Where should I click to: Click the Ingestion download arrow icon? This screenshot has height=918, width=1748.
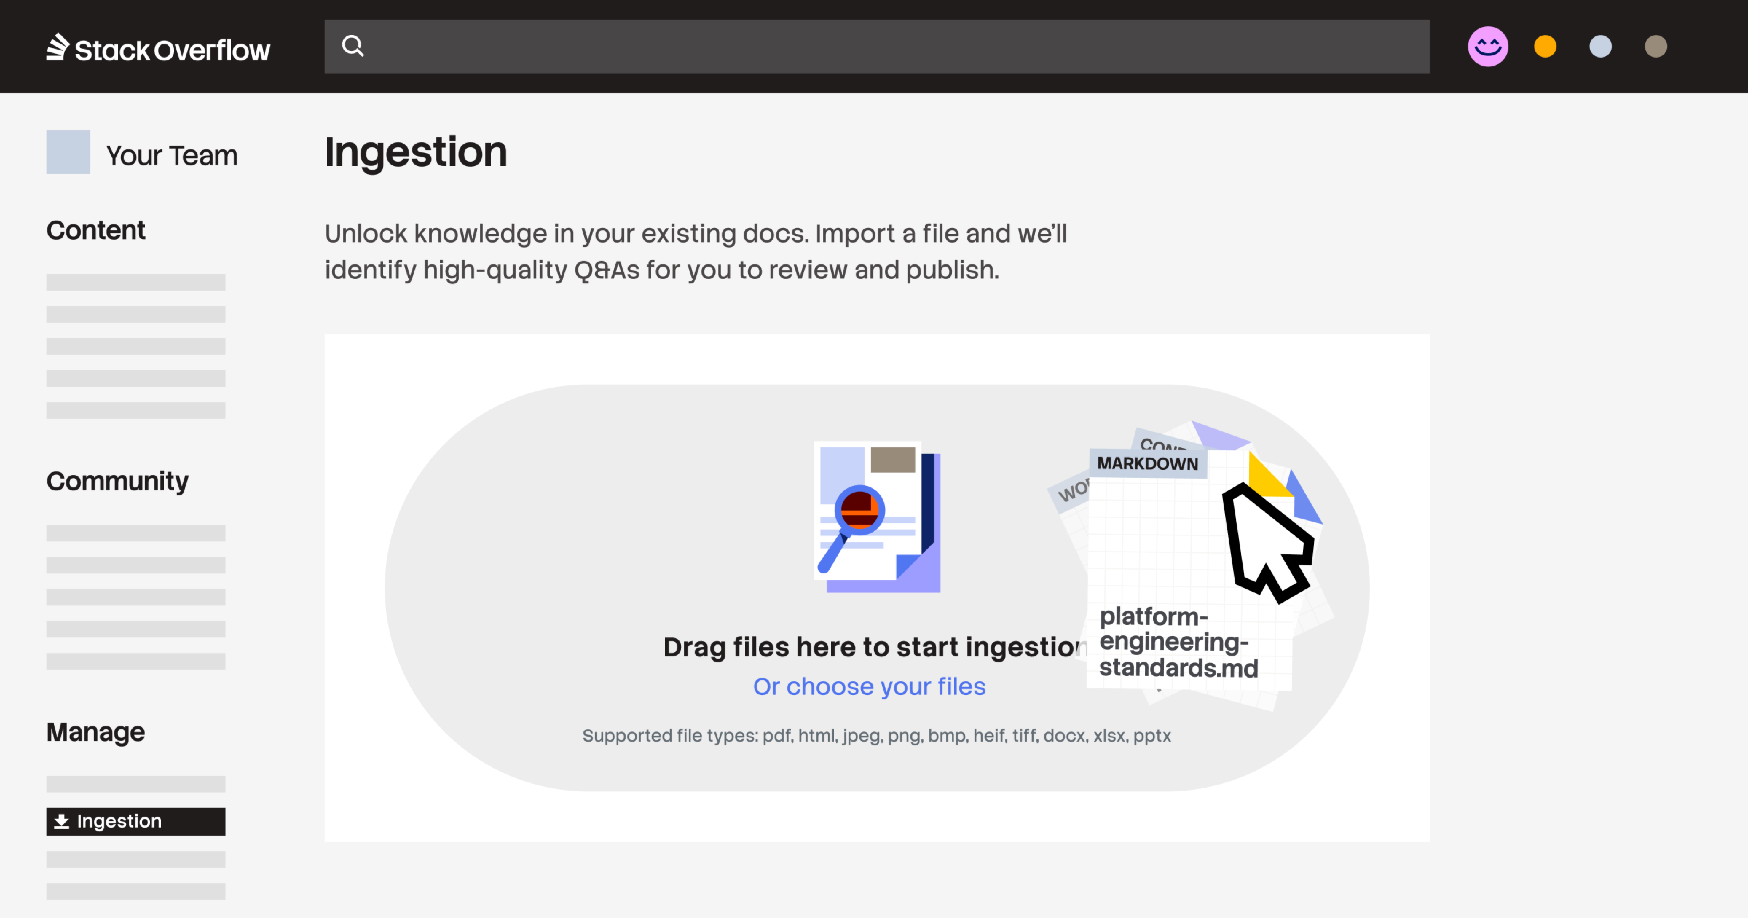point(61,821)
